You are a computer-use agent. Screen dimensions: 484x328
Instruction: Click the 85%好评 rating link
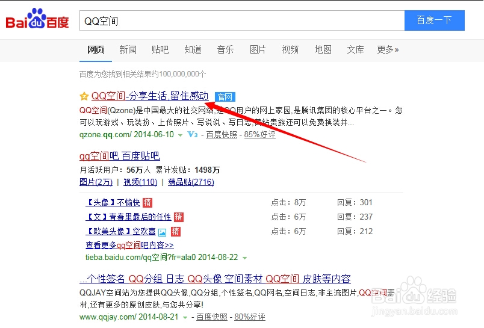pyautogui.click(x=260, y=135)
